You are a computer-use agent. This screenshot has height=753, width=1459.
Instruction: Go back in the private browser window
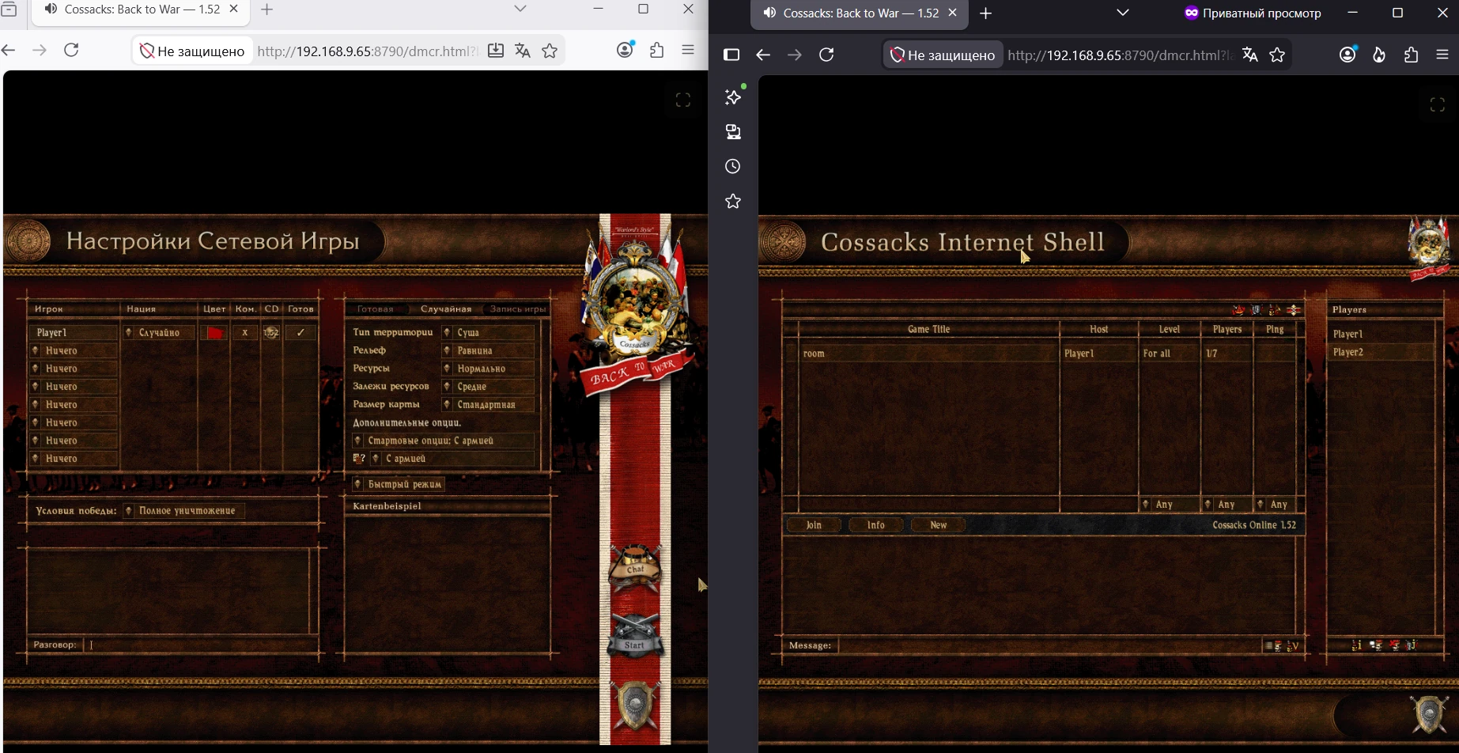tap(763, 55)
